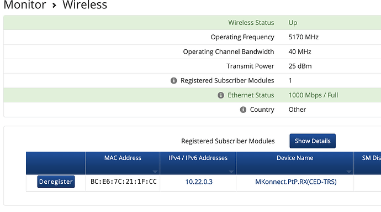Click the Ethernet Status label
The width and height of the screenshot is (381, 212).
[x=251, y=95]
